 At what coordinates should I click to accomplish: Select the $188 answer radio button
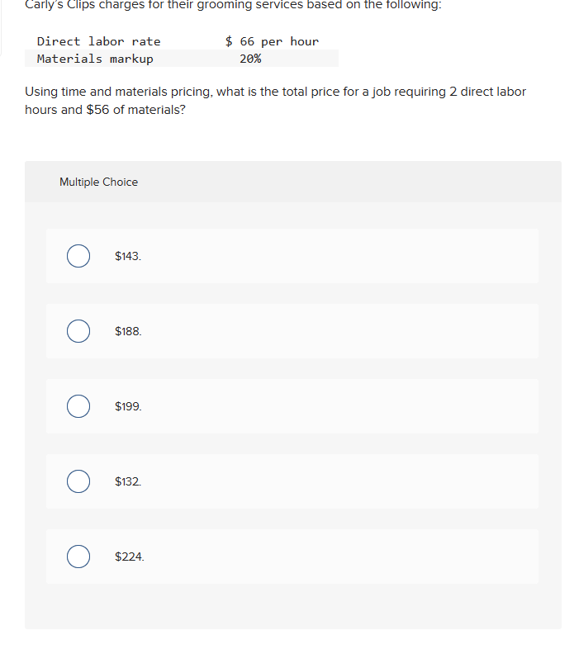[78, 331]
